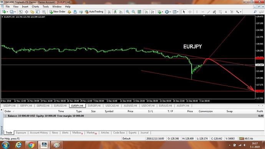The height and width of the screenshot is (149, 265).
Task: Open the Profiles toolbar icon
Action: click(12, 12)
